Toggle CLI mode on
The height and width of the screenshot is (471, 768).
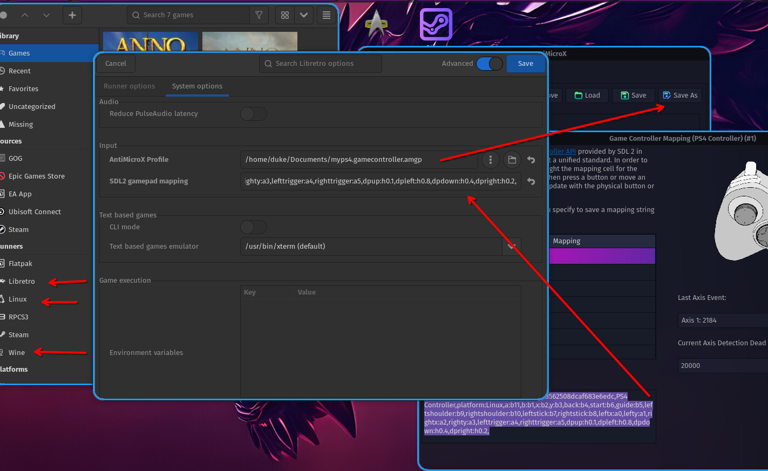click(254, 227)
